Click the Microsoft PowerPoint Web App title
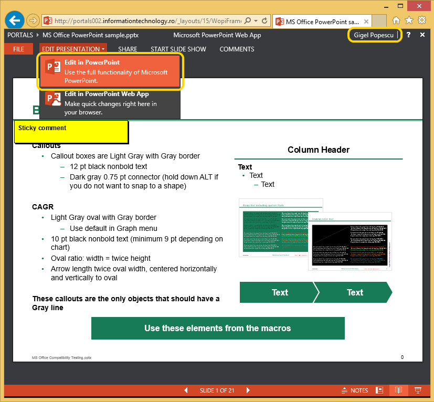The width and height of the screenshot is (434, 402). point(217,35)
